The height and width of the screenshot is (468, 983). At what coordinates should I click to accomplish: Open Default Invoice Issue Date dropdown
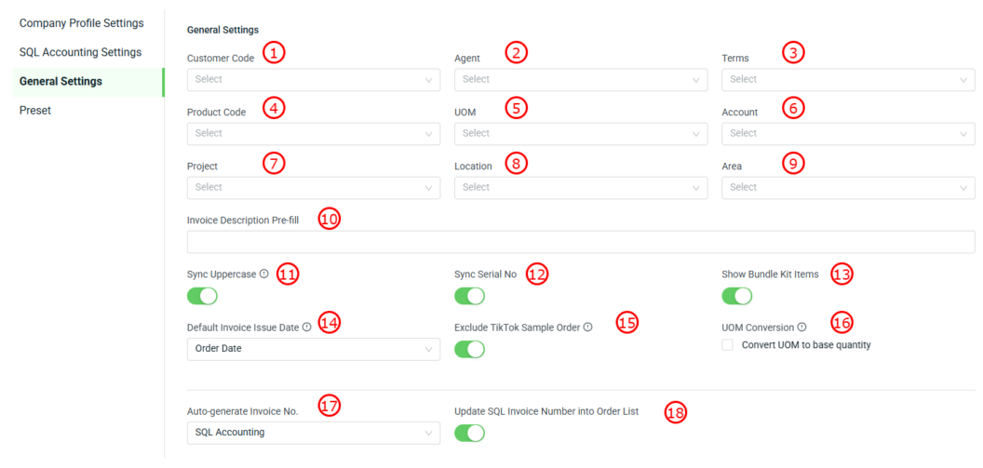point(313,349)
